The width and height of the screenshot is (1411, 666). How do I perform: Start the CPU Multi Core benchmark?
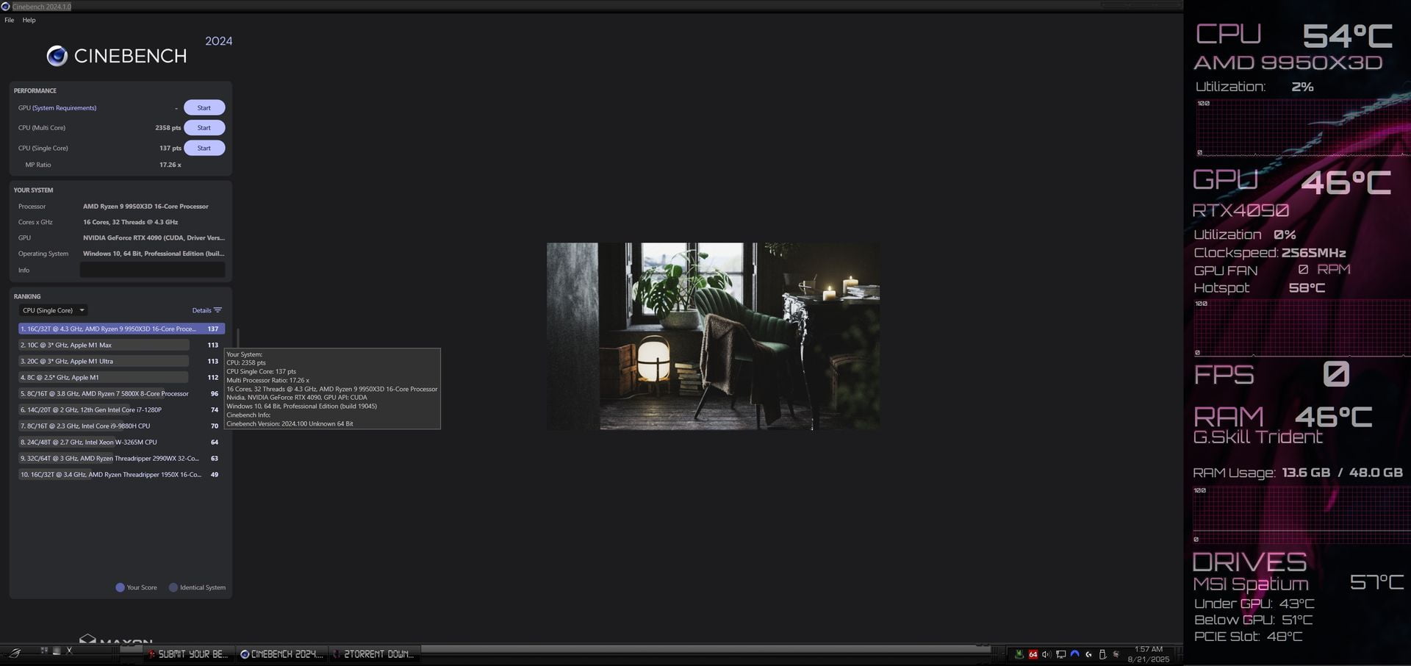[204, 128]
